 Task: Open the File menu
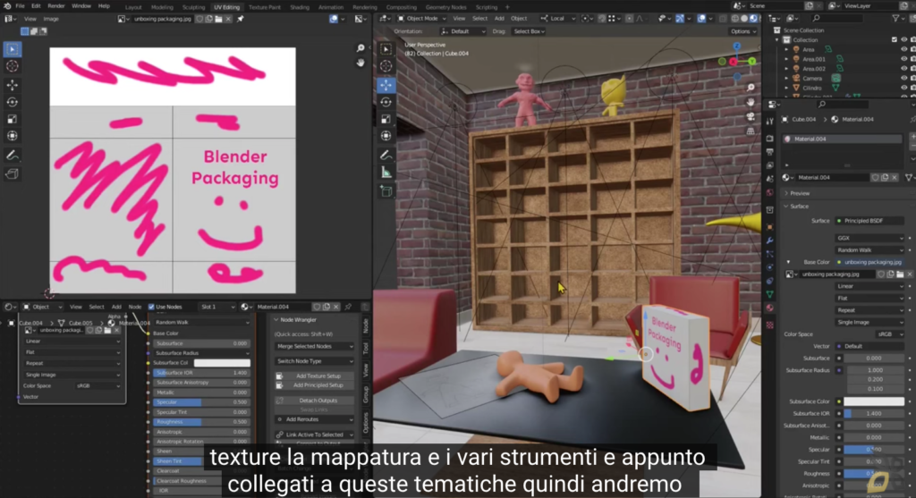point(20,6)
